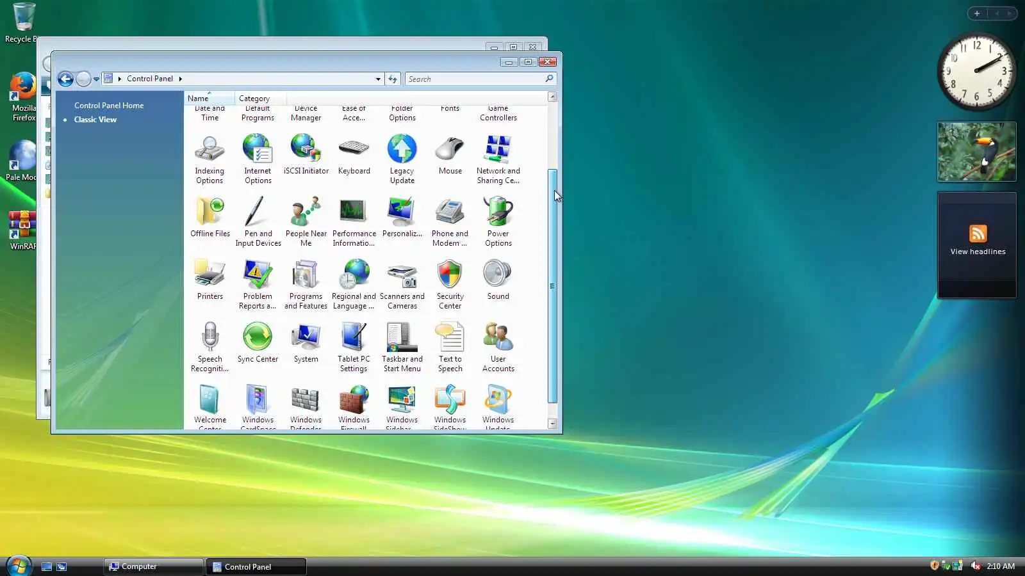This screenshot has width=1025, height=576.
Task: Open People Near Me
Action: click(306, 223)
